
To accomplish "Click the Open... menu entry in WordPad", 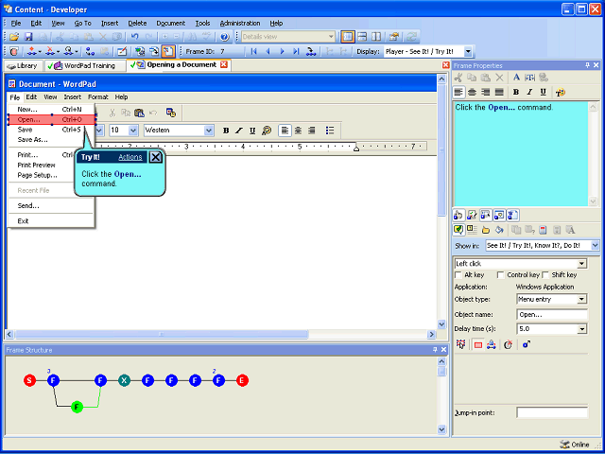I will coord(51,120).
